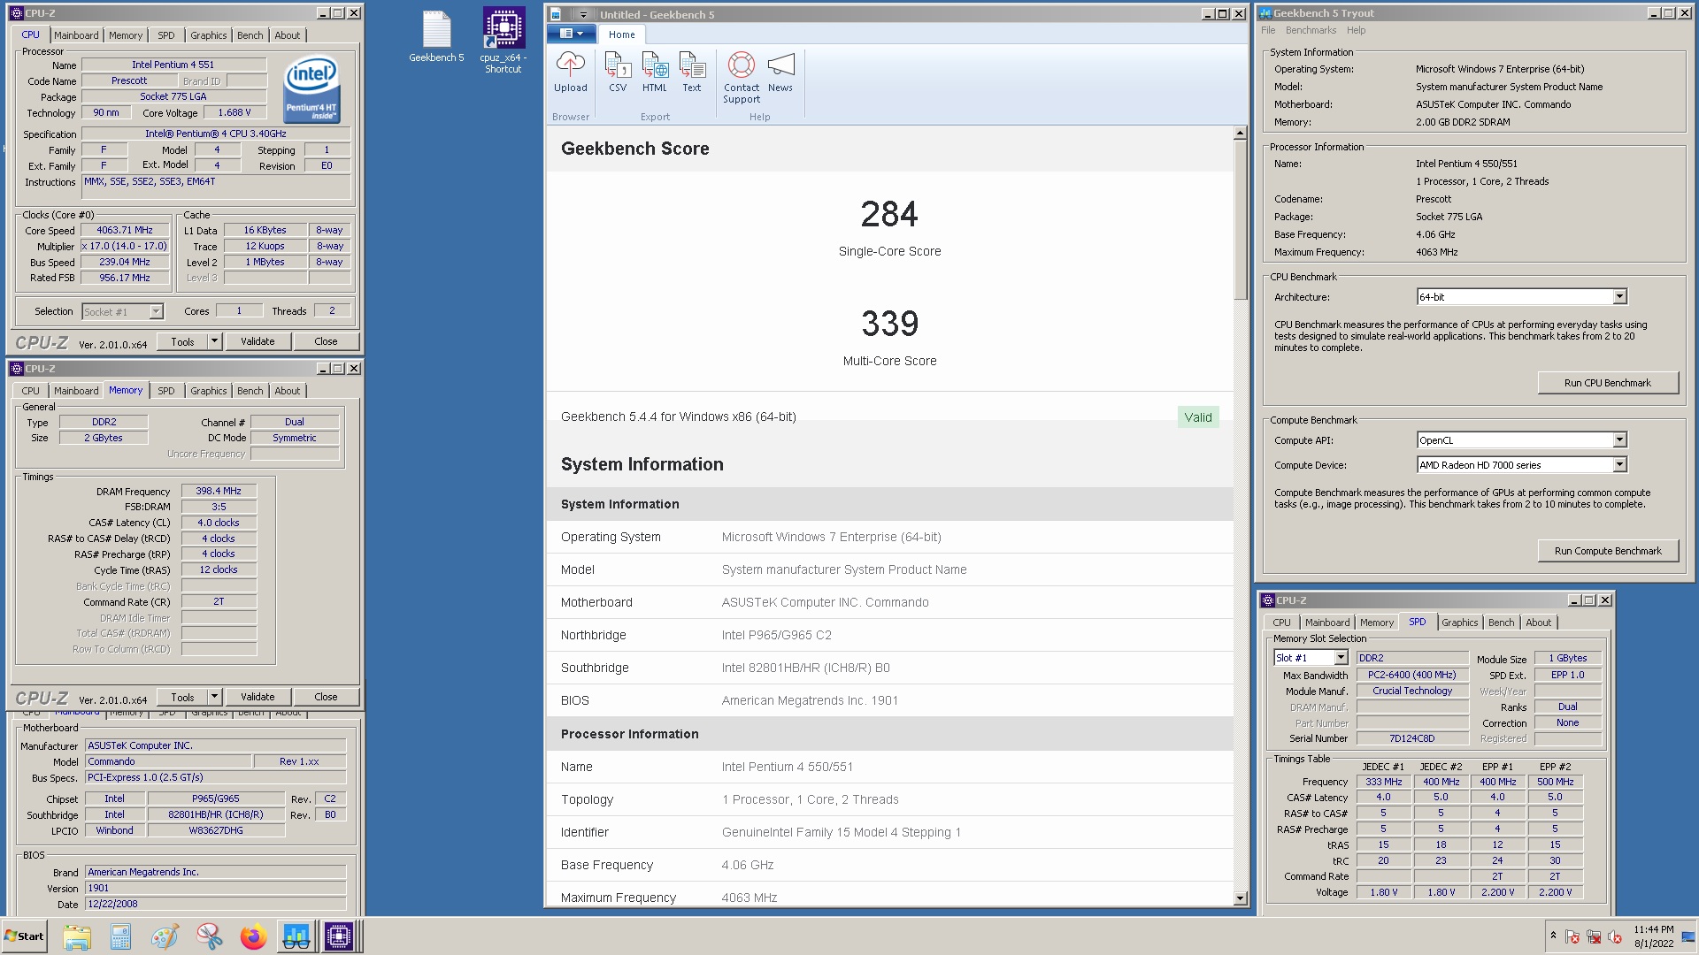
Task: Click Tools button in Memory CPU-Z window
Action: point(182,697)
